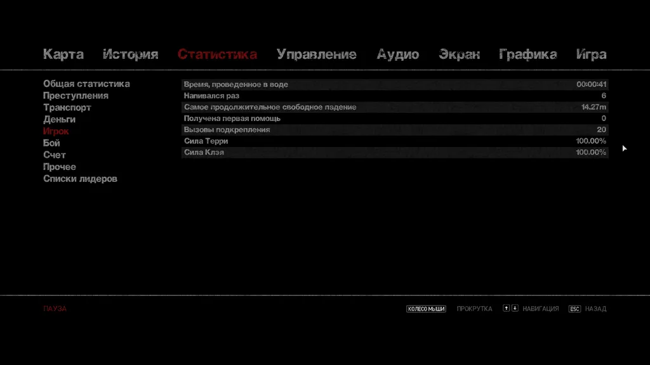Open the Бой statistics category
650x365 pixels.
[51, 143]
